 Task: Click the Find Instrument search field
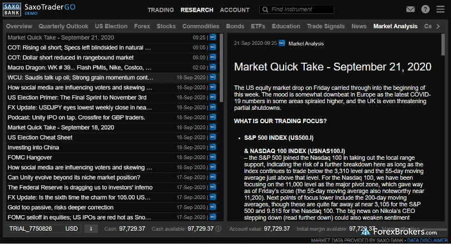[x=296, y=9]
